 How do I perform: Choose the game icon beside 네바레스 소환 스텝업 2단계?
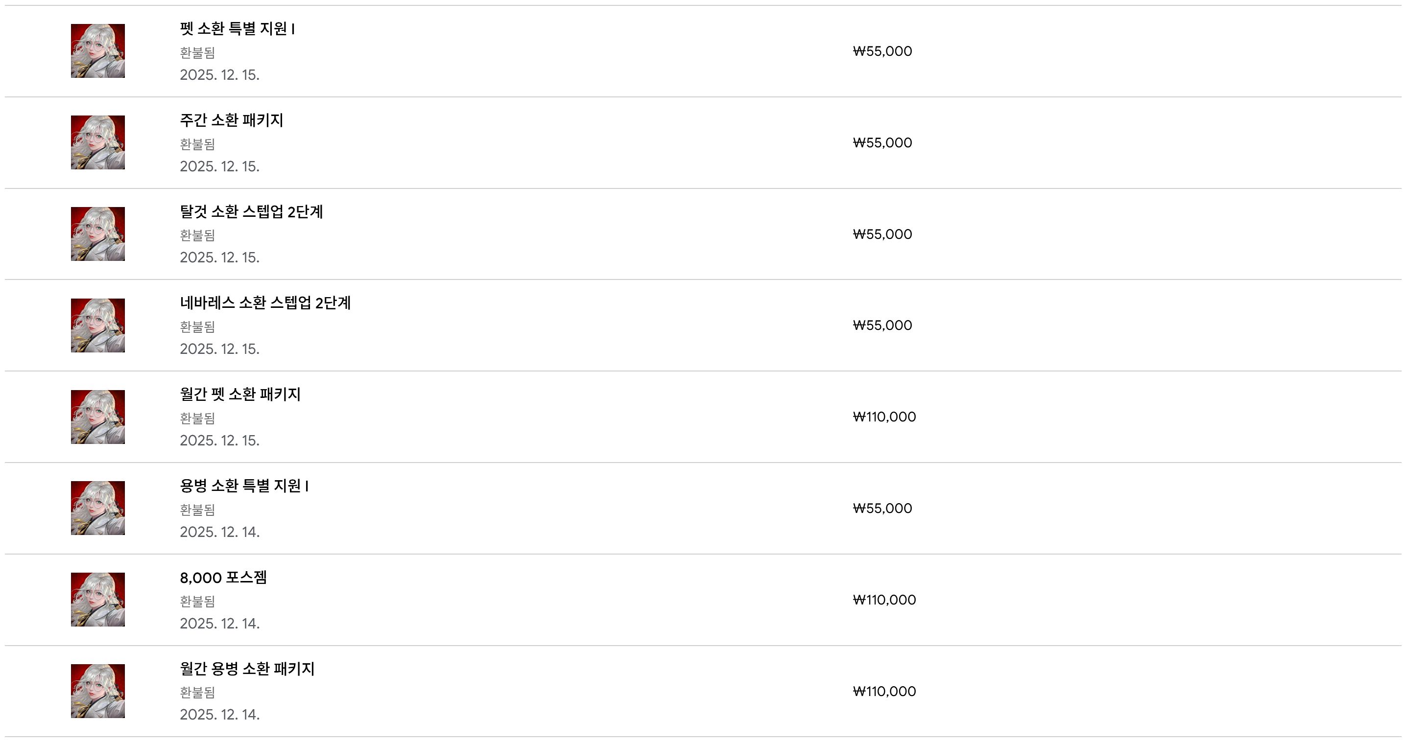(x=97, y=325)
